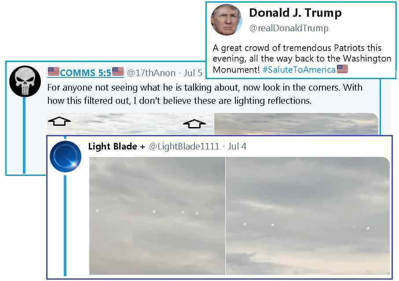Image resolution: width=399 pixels, height=281 pixels.
Task: Open the Jul 5 tweet timestamp
Action: tap(193, 73)
